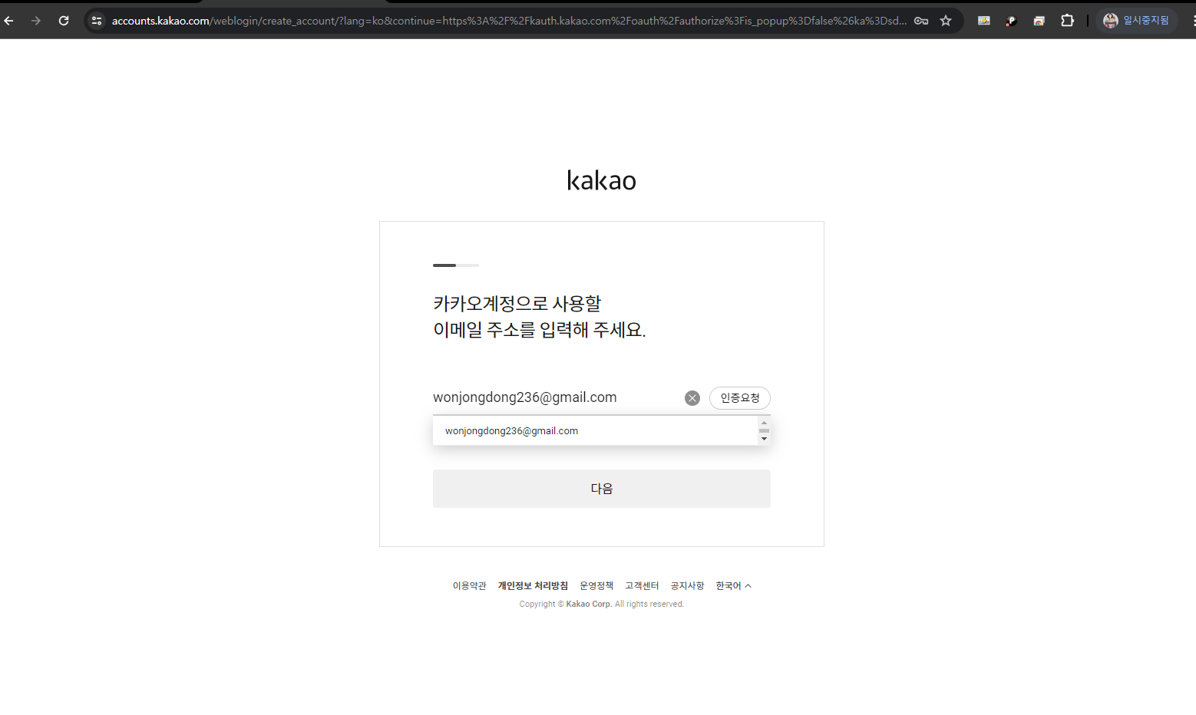
Task: Open the saved password key icon
Action: click(x=921, y=21)
